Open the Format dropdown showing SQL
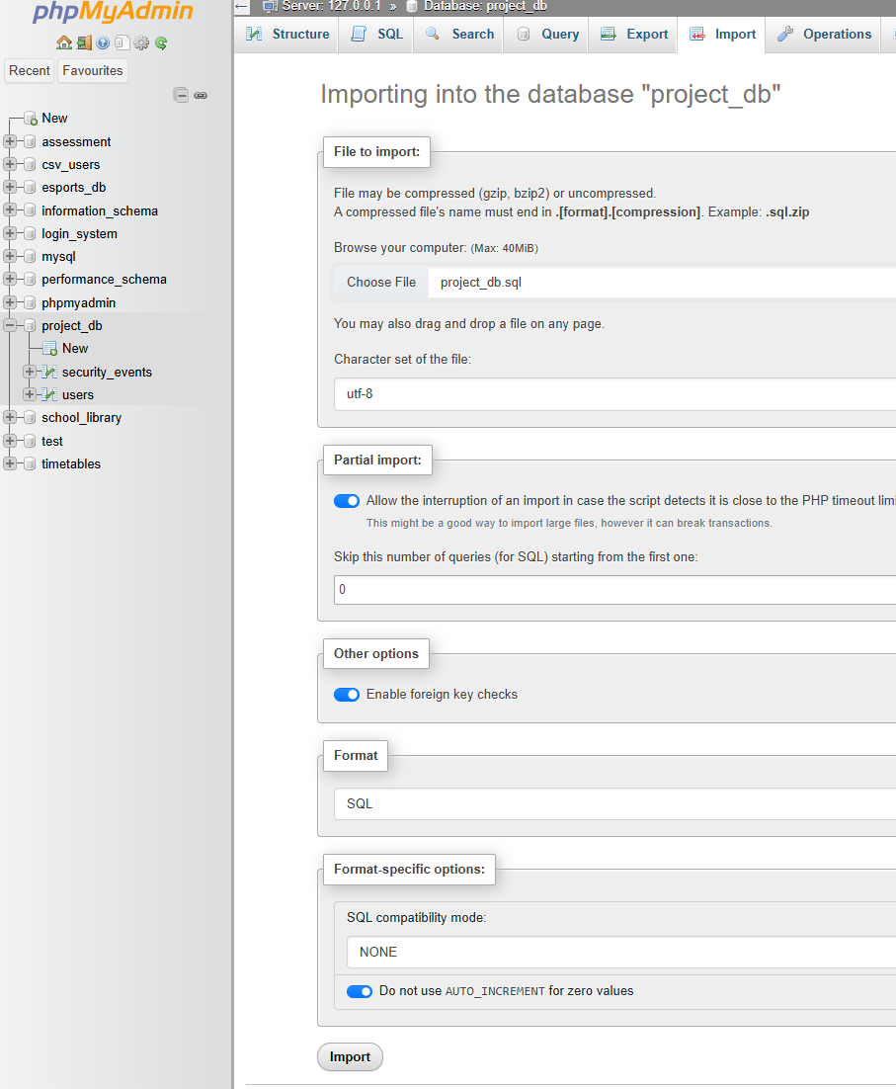The height and width of the screenshot is (1089, 896). (614, 803)
